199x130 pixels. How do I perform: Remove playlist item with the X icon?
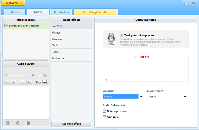point(18,123)
